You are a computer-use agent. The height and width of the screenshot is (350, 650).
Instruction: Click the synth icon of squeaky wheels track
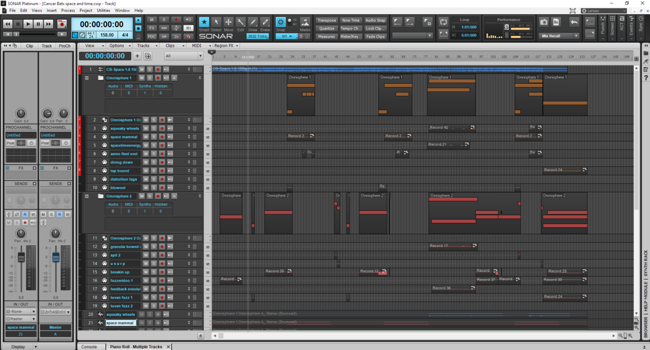[x=104, y=128]
